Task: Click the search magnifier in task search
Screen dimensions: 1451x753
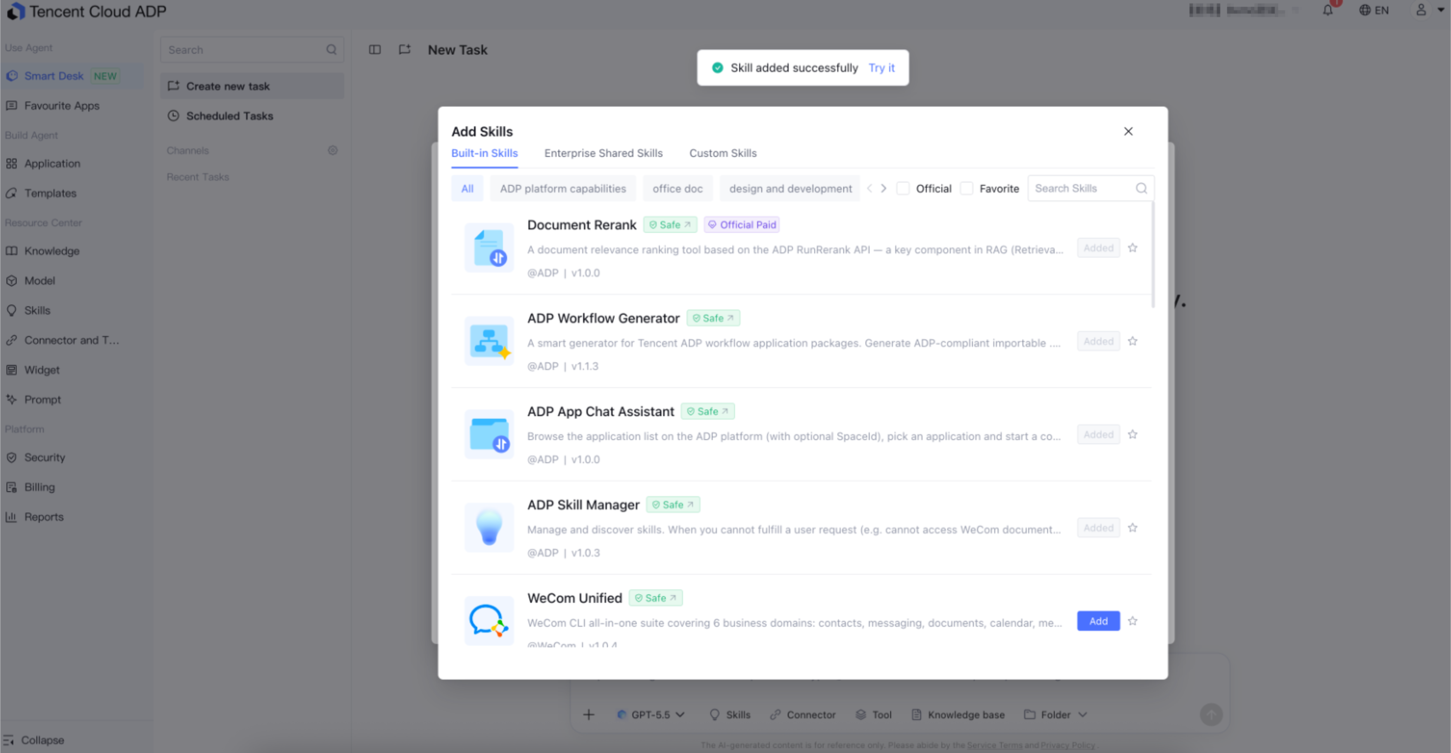Action: [x=331, y=50]
